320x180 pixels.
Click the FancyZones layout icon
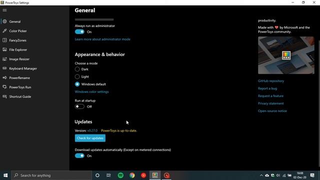coord(4,40)
